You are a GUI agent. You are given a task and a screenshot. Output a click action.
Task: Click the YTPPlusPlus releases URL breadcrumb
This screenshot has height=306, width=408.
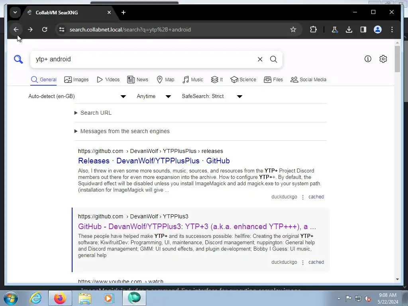150,151
